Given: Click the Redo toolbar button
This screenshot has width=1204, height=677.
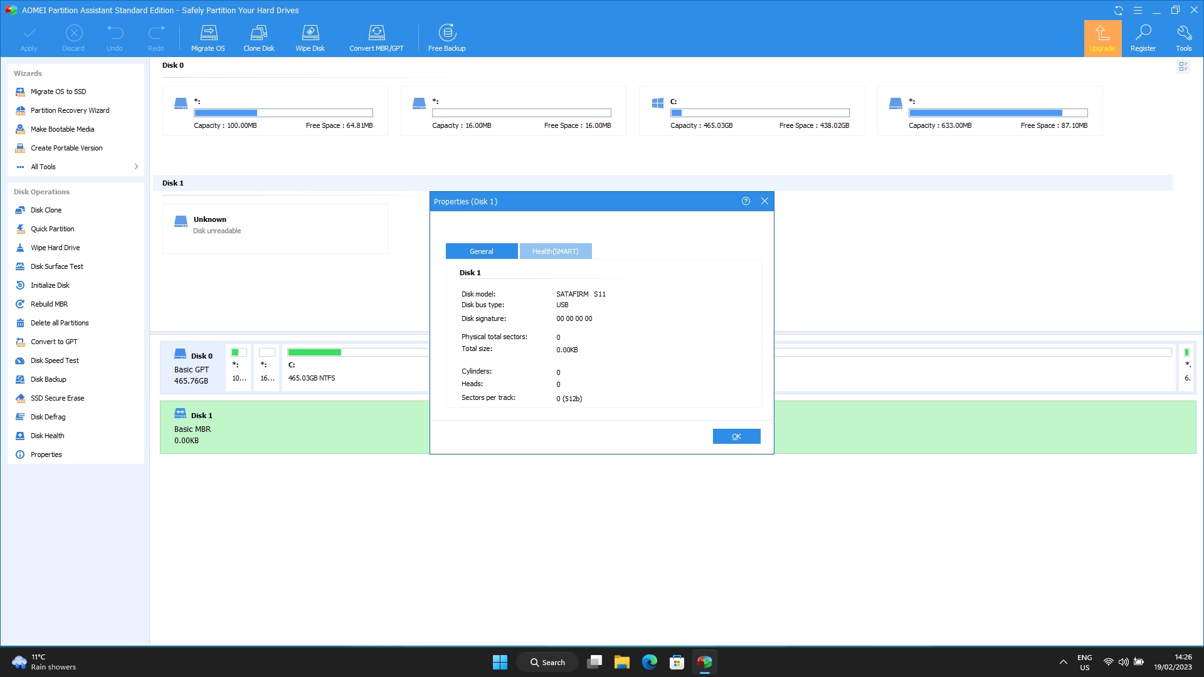Looking at the screenshot, I should pos(156,38).
